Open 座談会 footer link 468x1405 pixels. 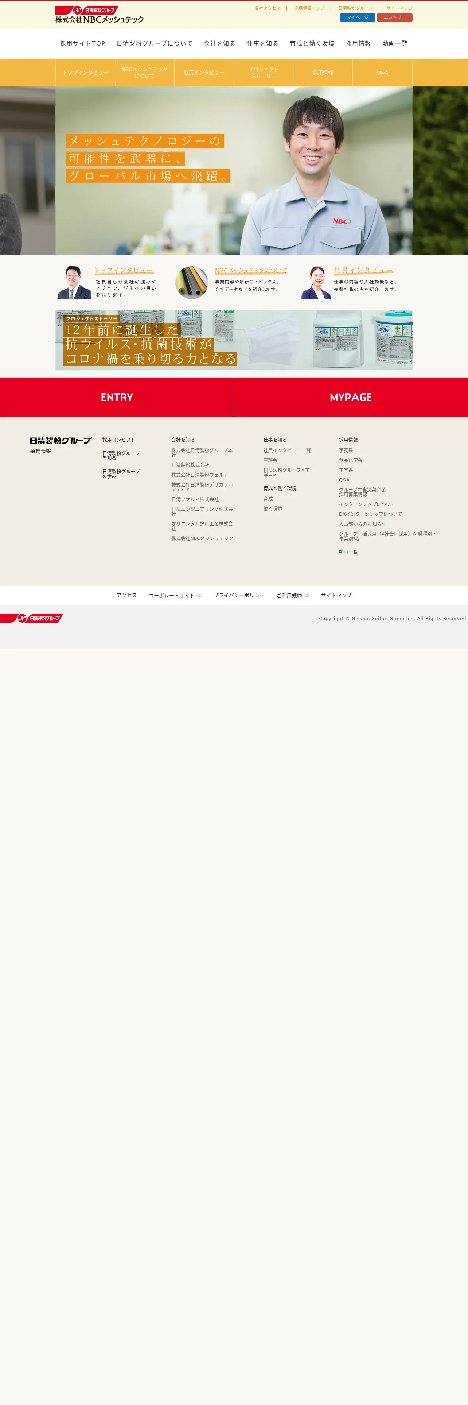(271, 460)
